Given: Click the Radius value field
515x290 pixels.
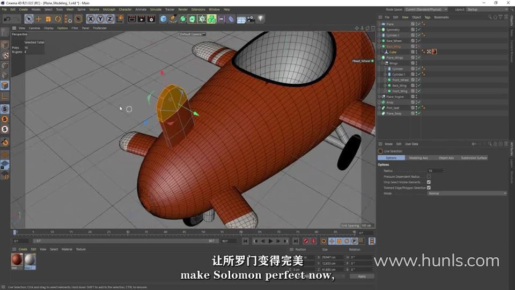Looking at the screenshot, I should pyautogui.click(x=435, y=171).
